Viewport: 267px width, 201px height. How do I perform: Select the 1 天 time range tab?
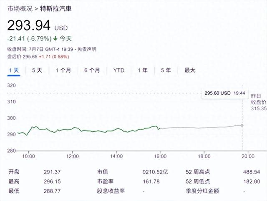pyautogui.click(x=14, y=70)
